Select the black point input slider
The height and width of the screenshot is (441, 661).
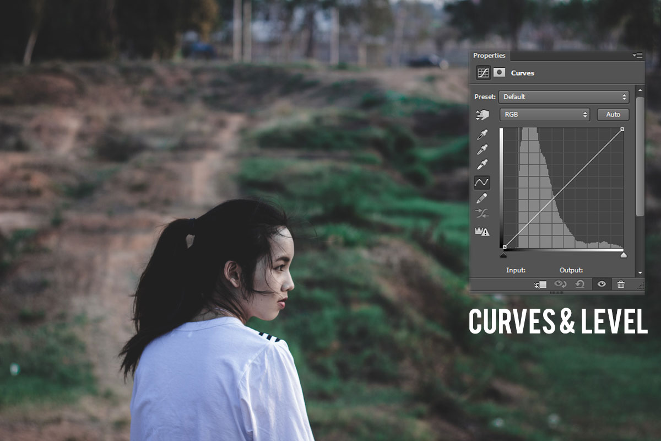pyautogui.click(x=503, y=255)
